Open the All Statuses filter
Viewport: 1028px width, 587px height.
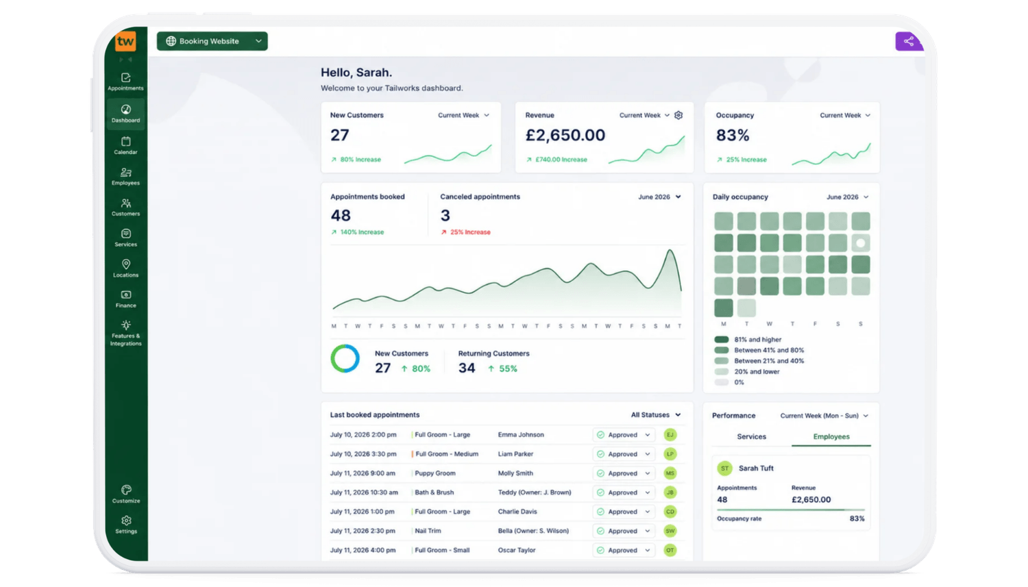pos(656,414)
